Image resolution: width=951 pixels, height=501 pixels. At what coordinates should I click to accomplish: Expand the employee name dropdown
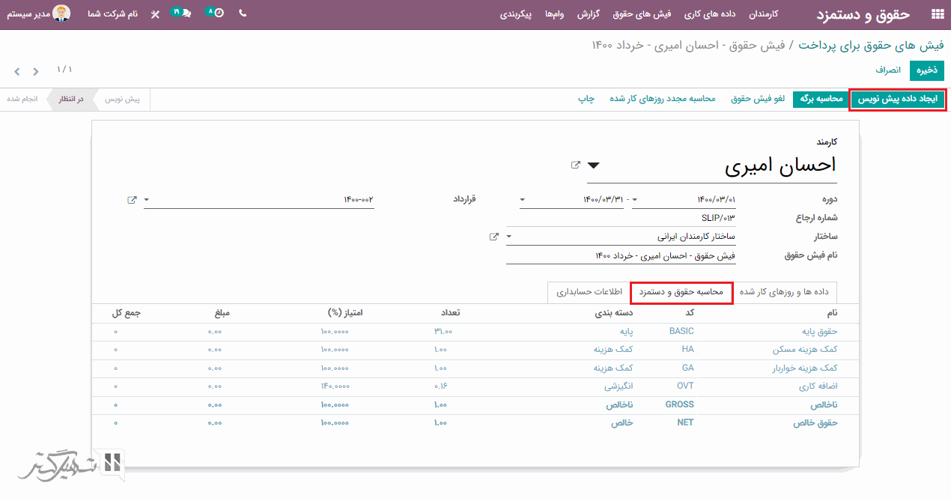(x=593, y=166)
